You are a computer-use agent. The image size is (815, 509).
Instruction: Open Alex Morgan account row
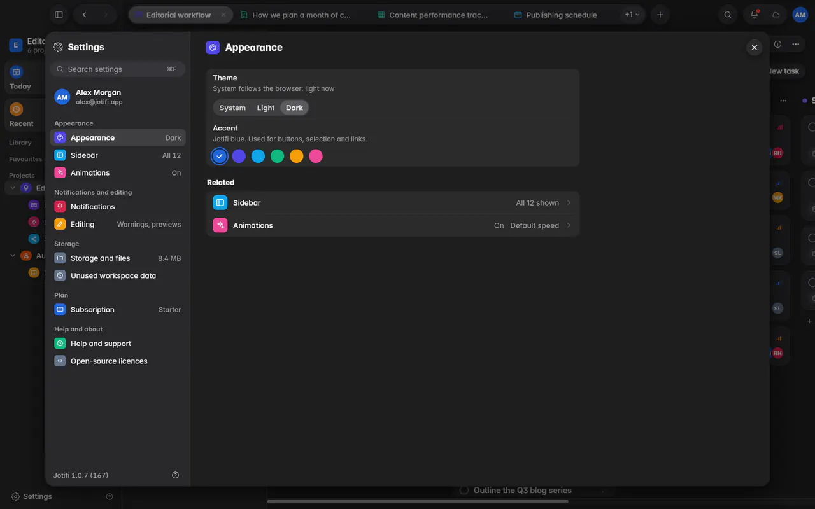(118, 97)
